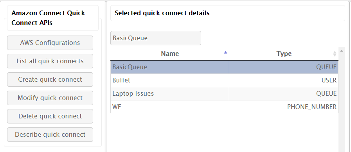Click the table vertical scrollbar track
The width and height of the screenshot is (351, 152).
342,103
